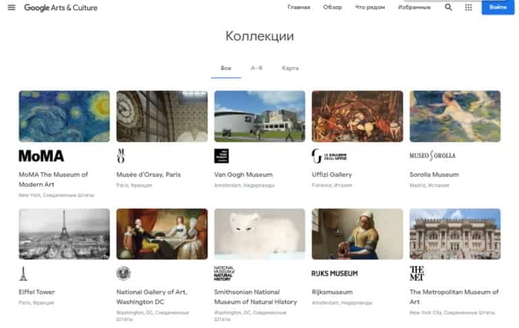
Task: Open Обзор in the top navigation
Action: 332,7
